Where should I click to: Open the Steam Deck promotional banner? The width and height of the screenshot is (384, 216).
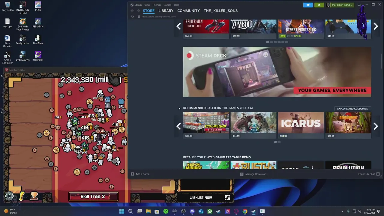click(277, 72)
